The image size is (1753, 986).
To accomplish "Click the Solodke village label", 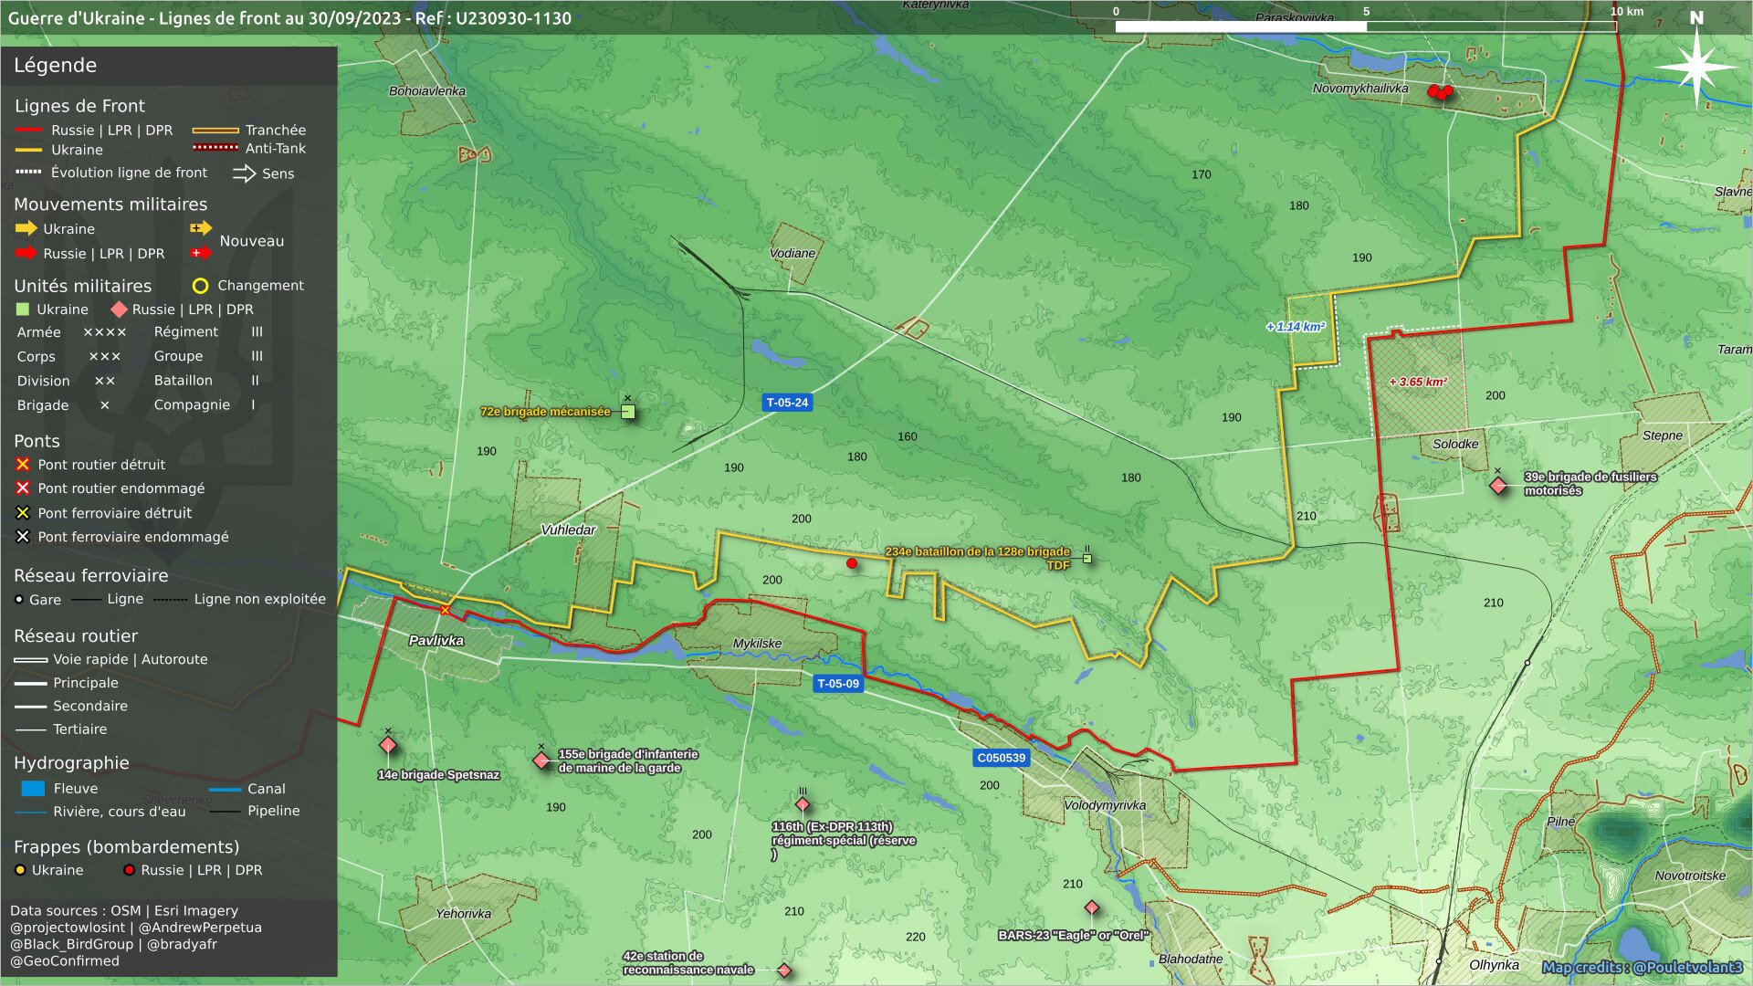I will [1455, 444].
